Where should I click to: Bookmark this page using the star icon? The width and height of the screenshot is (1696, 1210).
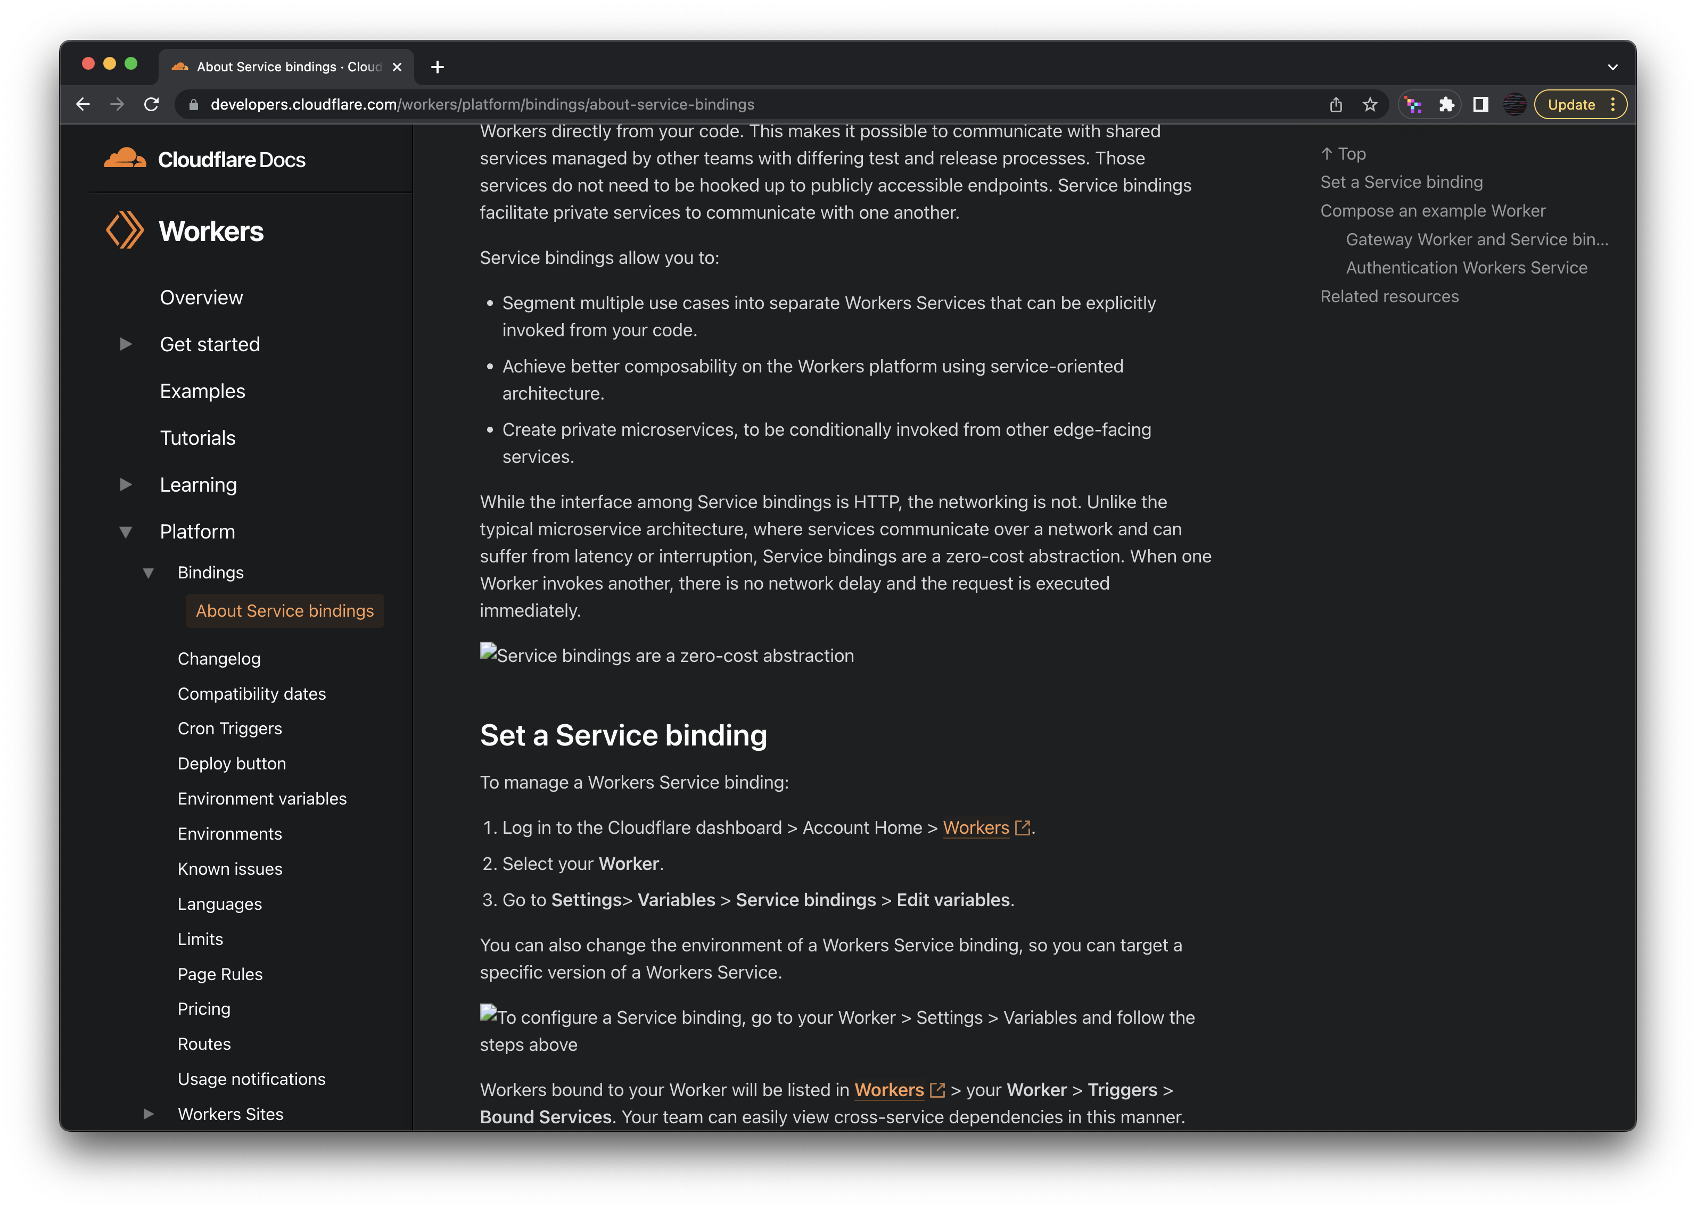1370,104
